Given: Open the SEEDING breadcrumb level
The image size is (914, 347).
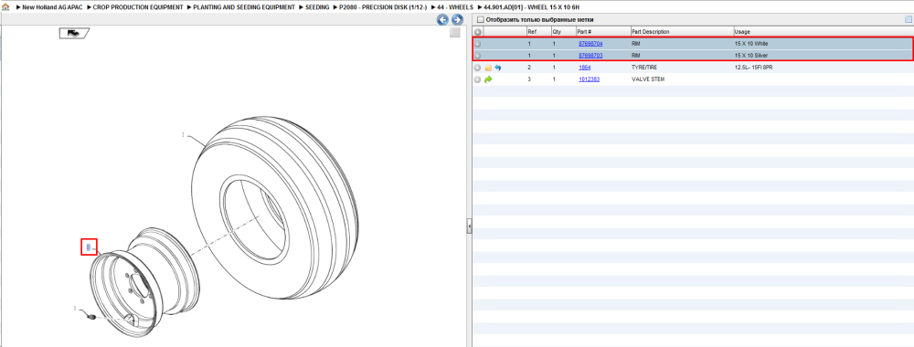Looking at the screenshot, I should click(x=317, y=7).
